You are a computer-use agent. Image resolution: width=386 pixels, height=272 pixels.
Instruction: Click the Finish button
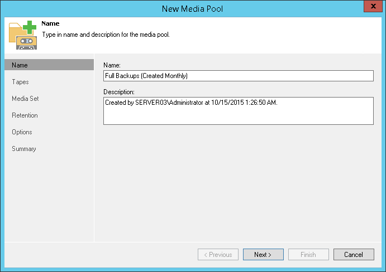point(308,255)
